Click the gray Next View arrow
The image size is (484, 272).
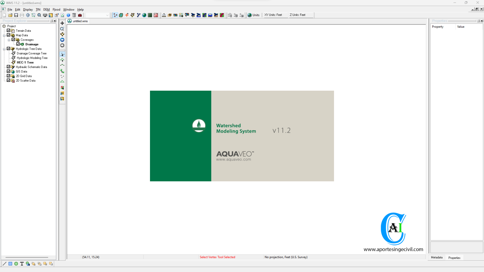(x=62, y=45)
